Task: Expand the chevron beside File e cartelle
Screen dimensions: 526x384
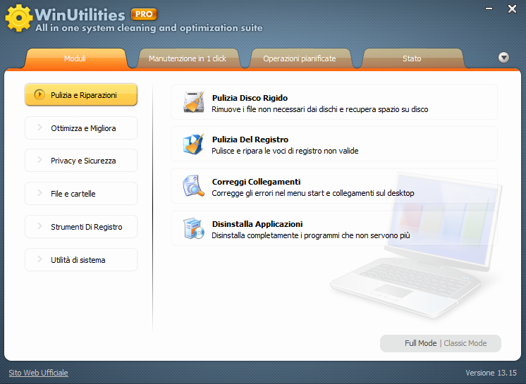Action: coord(39,193)
